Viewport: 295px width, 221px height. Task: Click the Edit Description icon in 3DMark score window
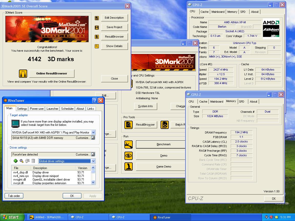pos(97,18)
